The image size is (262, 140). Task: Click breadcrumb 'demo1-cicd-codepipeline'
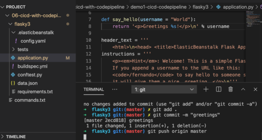159,7
